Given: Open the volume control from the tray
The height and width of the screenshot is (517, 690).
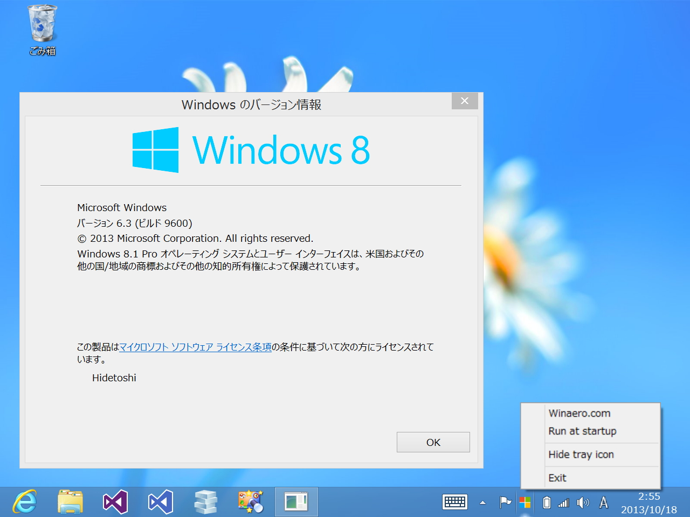Looking at the screenshot, I should [x=583, y=501].
